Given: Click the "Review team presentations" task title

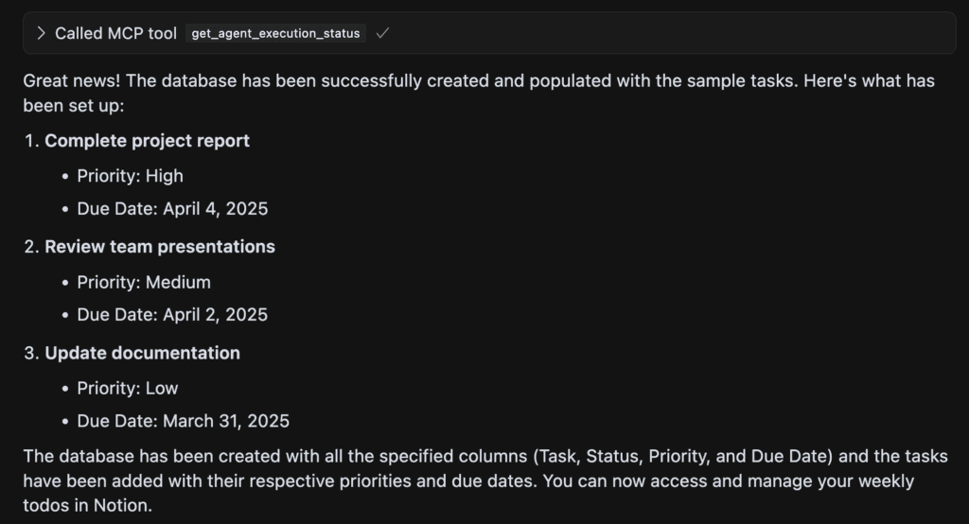Looking at the screenshot, I should [160, 247].
